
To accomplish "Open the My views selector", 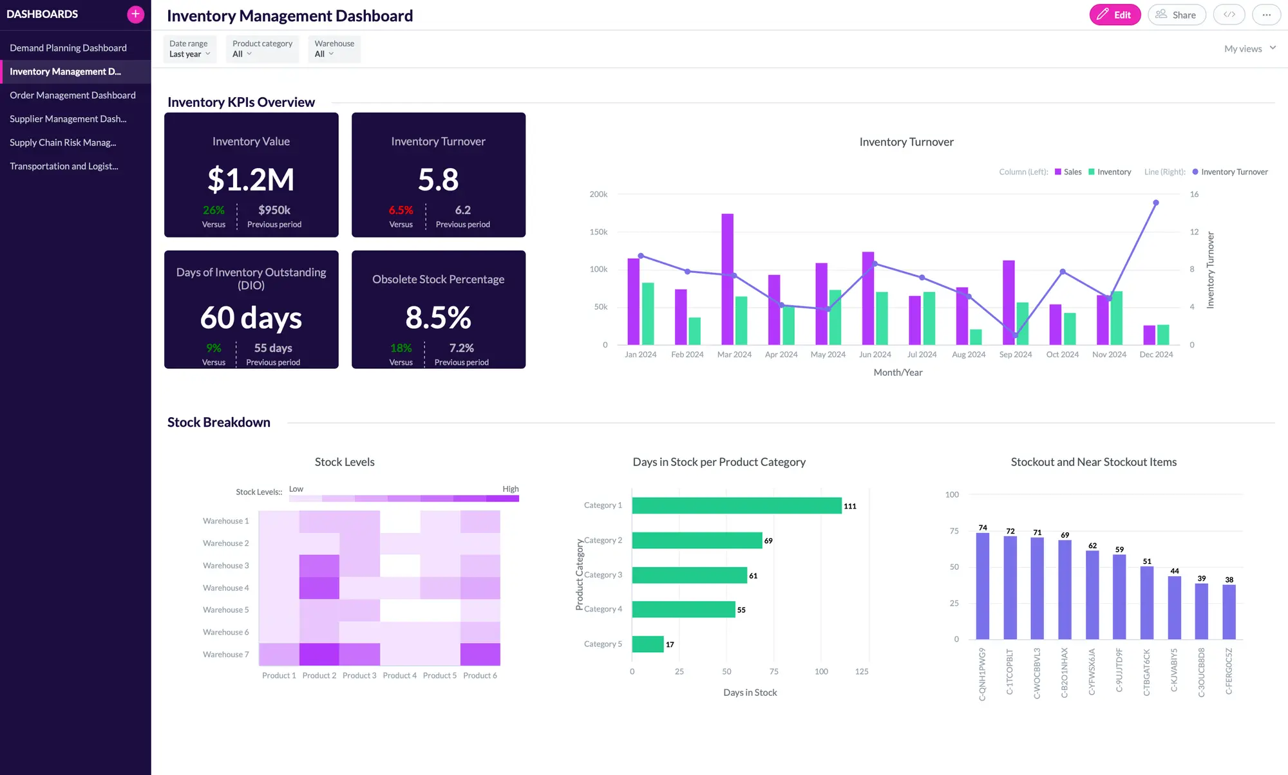I will point(1248,48).
